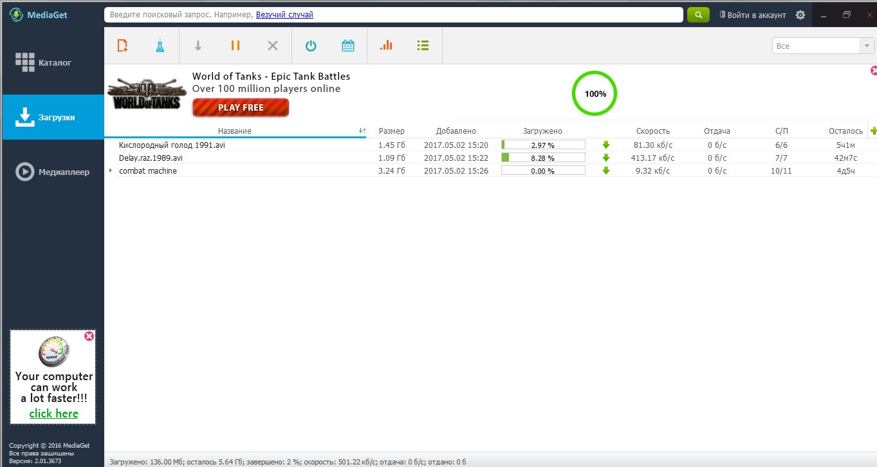Click the 1.09 Гб size cell
This screenshot has height=467, width=877.
point(392,158)
